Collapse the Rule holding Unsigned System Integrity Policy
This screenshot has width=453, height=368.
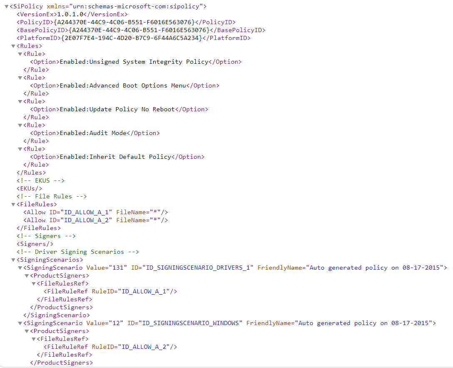click(20, 54)
